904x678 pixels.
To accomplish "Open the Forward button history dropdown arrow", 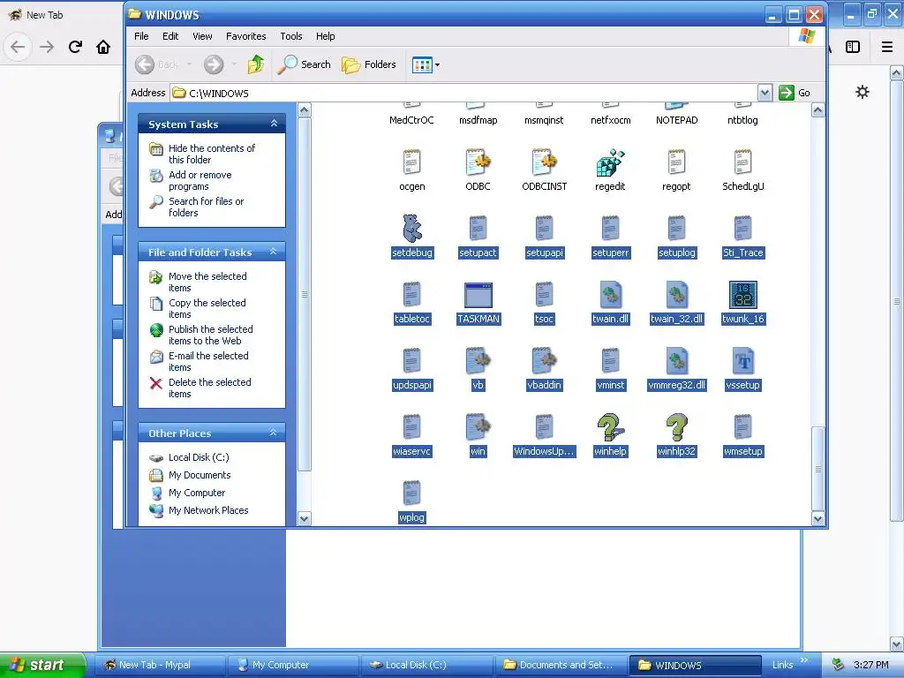I will pyautogui.click(x=234, y=64).
